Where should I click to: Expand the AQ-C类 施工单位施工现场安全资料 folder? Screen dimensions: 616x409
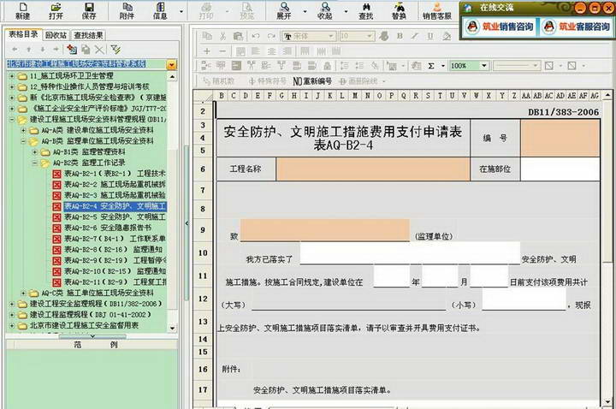point(23,293)
